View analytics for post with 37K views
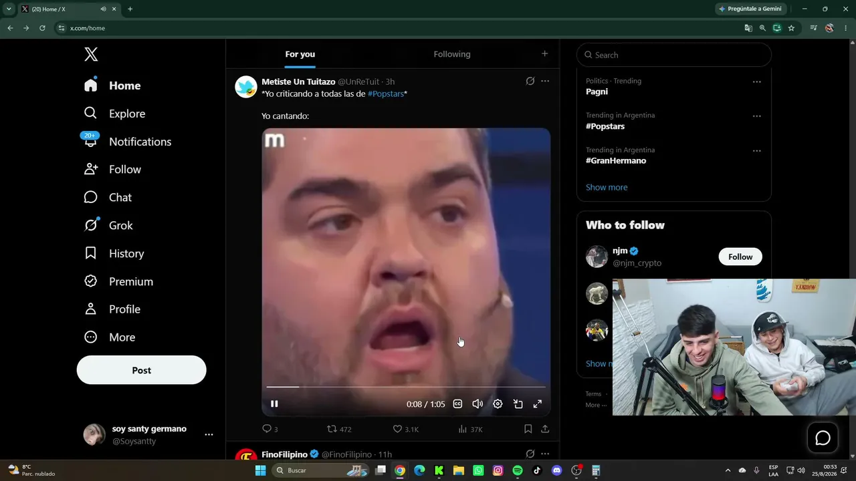 [x=470, y=429]
